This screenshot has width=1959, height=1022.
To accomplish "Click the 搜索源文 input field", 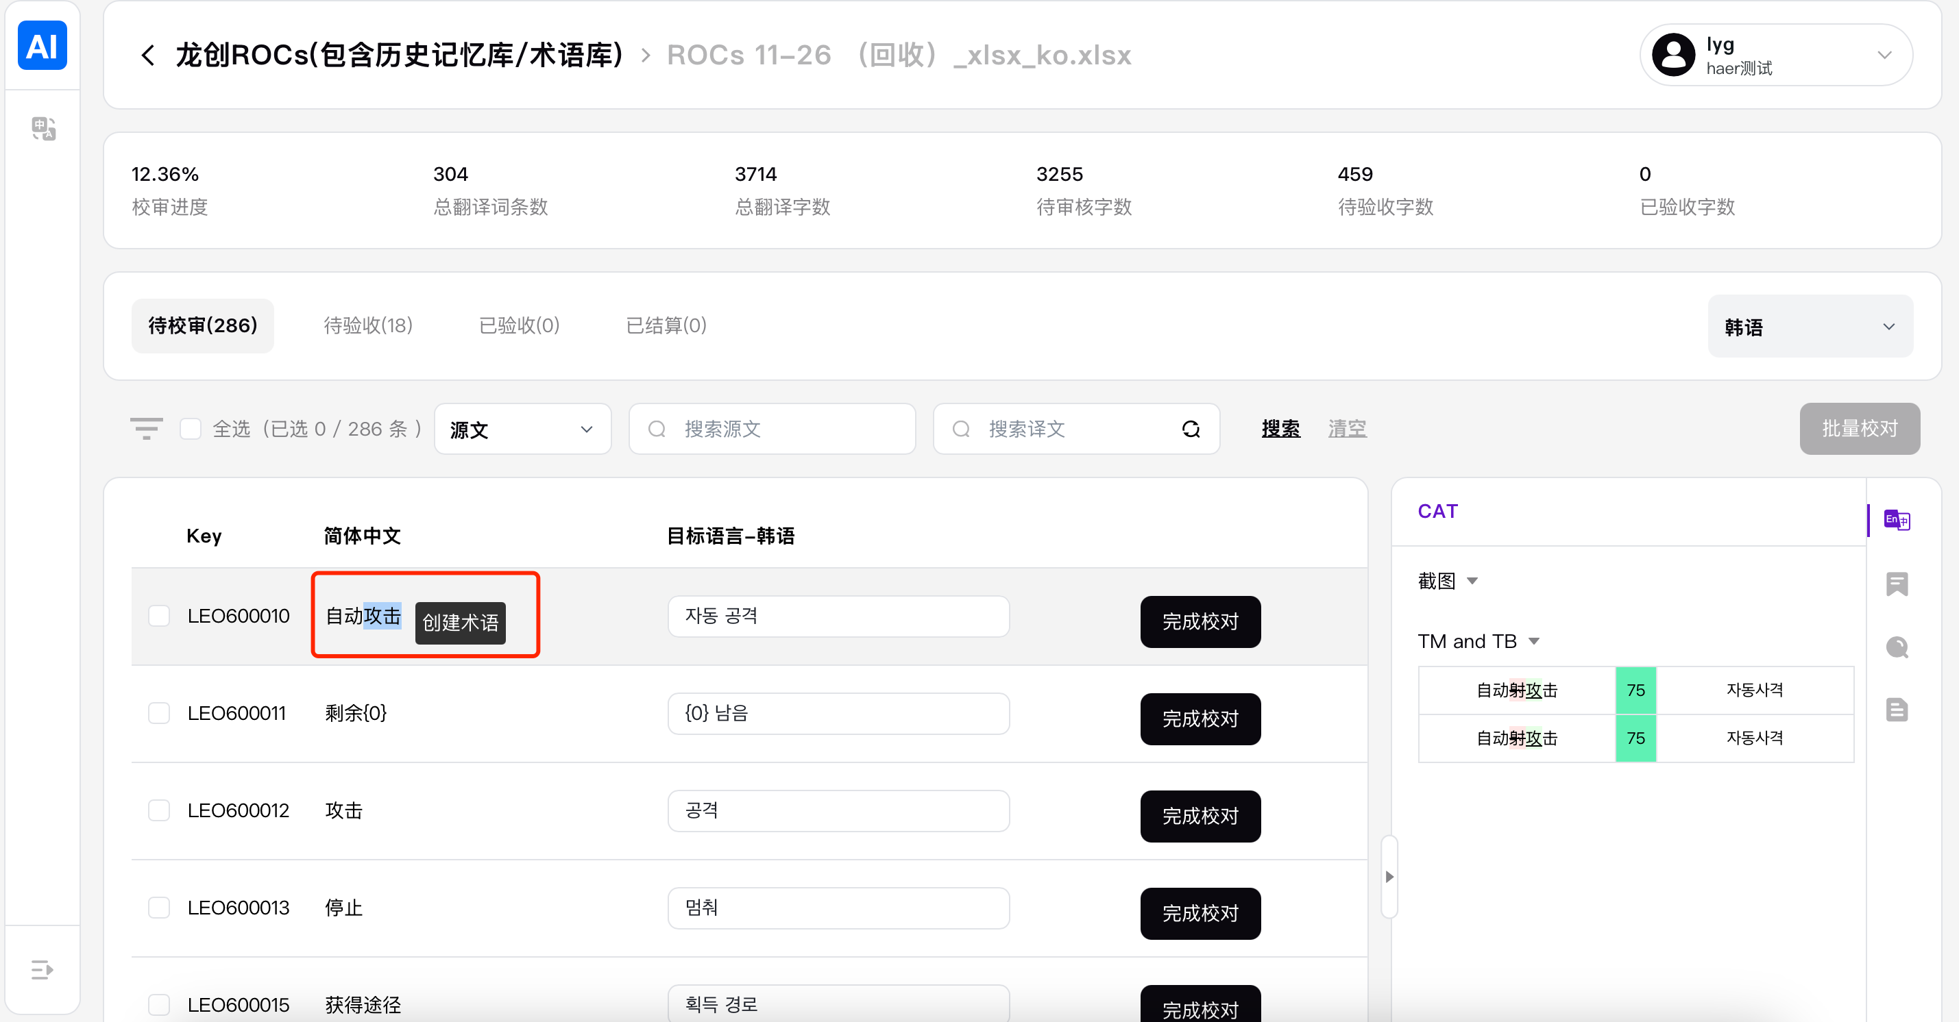I will tap(783, 429).
